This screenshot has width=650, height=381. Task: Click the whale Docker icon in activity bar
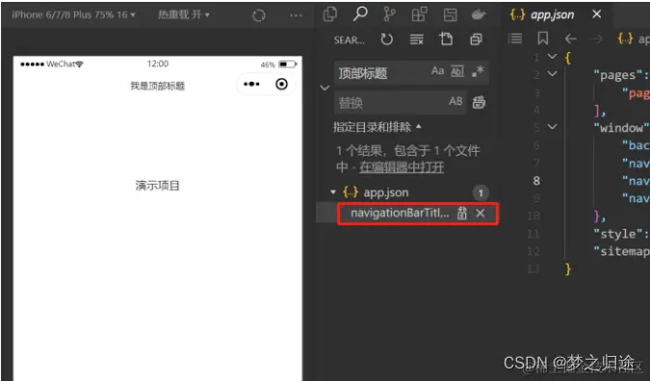click(479, 14)
